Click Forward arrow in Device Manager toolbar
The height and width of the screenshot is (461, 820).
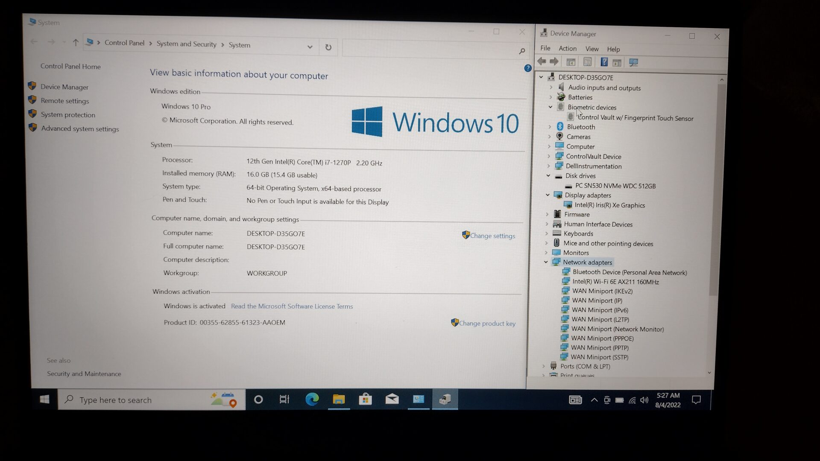[x=554, y=61]
